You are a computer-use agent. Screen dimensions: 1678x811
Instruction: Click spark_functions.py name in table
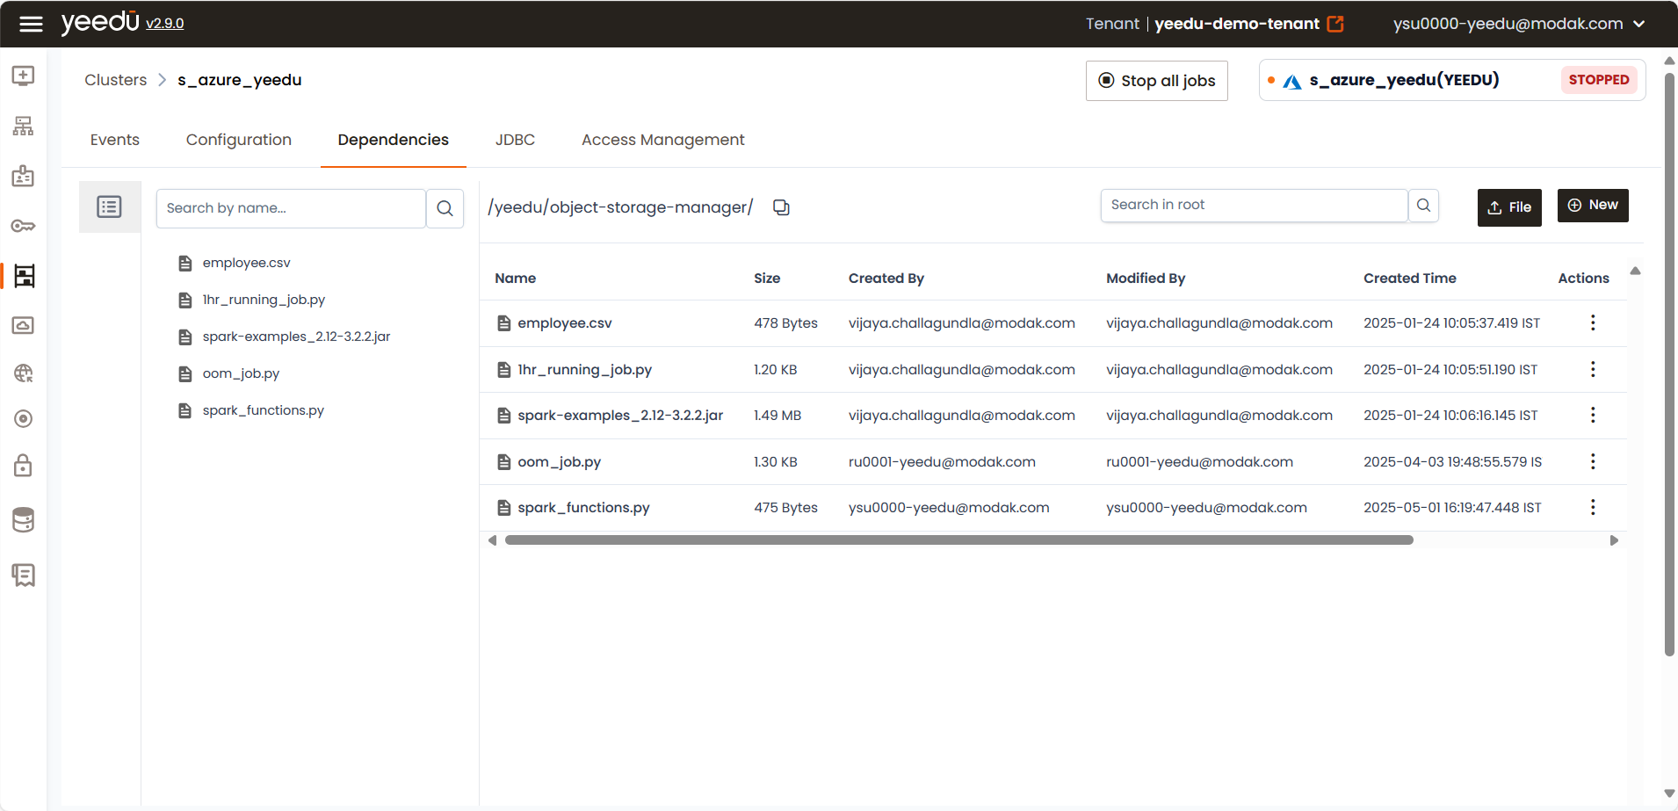(x=584, y=508)
